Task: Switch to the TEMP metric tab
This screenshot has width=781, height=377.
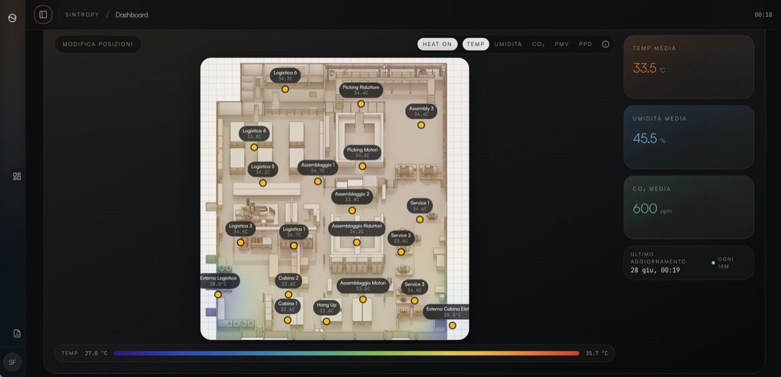Action: click(x=476, y=44)
